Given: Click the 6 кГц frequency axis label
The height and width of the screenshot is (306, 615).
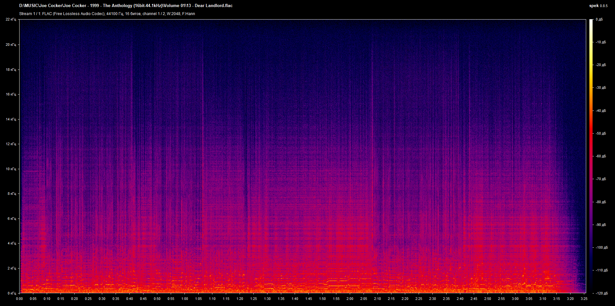Looking at the screenshot, I should pyautogui.click(x=12, y=219).
